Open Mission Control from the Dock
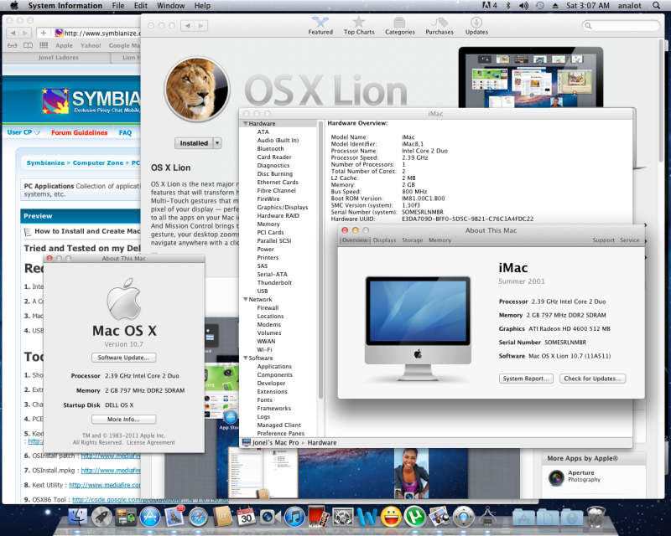 pos(125,518)
